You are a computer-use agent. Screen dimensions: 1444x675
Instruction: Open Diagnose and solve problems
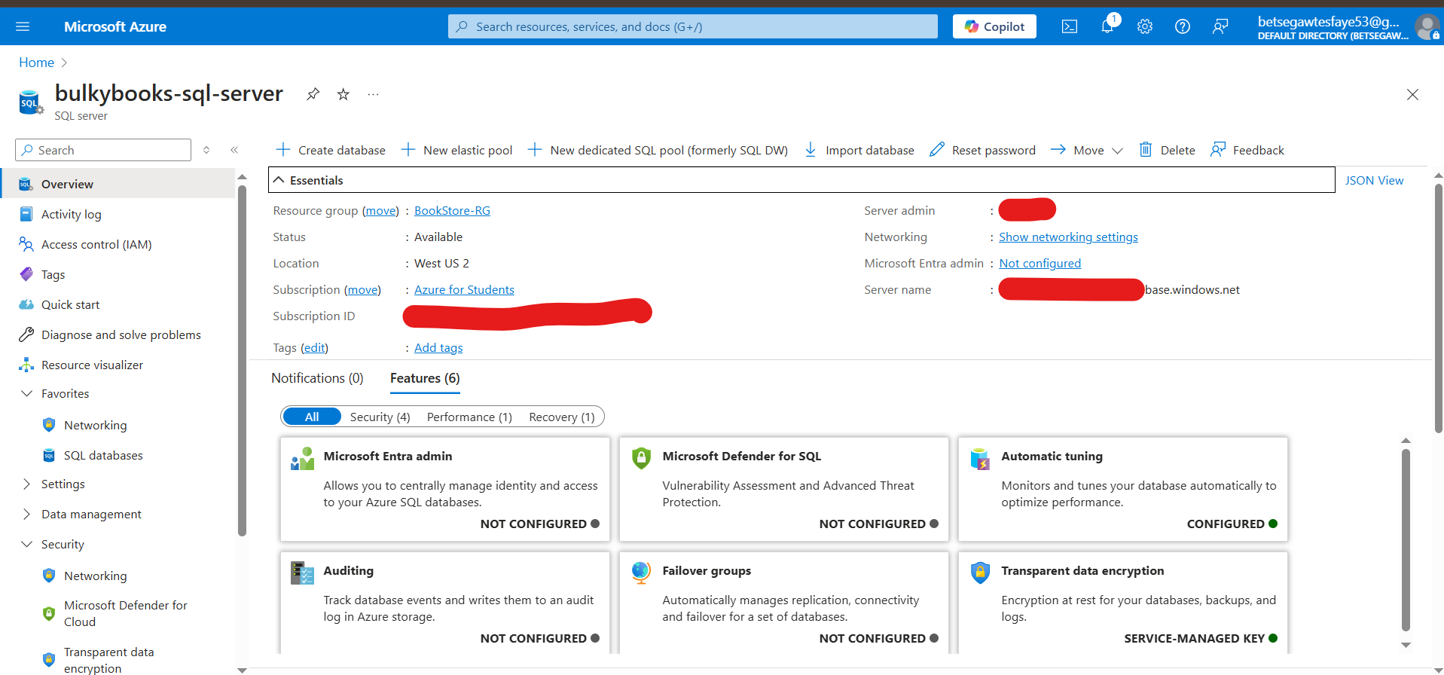coord(121,334)
